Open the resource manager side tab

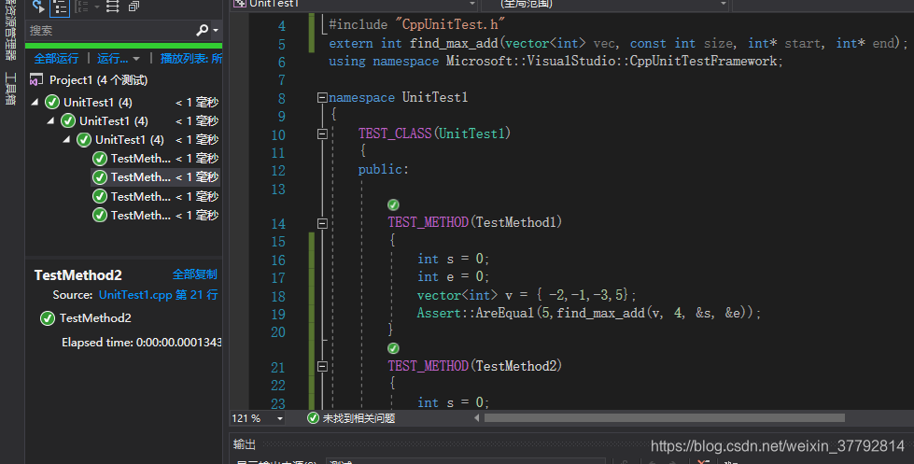pos(10,29)
